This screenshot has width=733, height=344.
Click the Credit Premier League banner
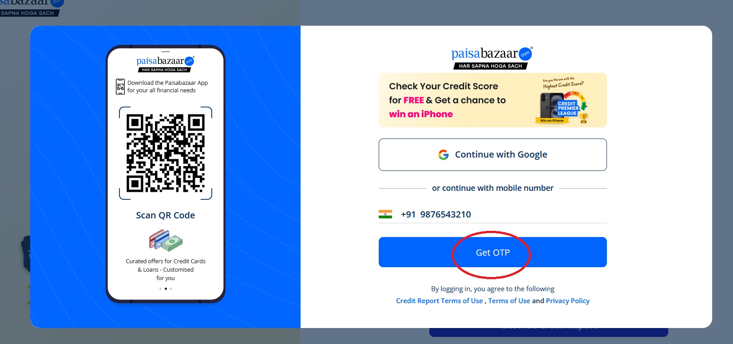pos(492,100)
